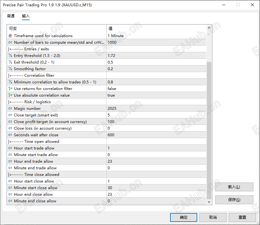Viewport: 260px width, 225px height.
Task: Click the 可变 column header
Action: (57, 28)
